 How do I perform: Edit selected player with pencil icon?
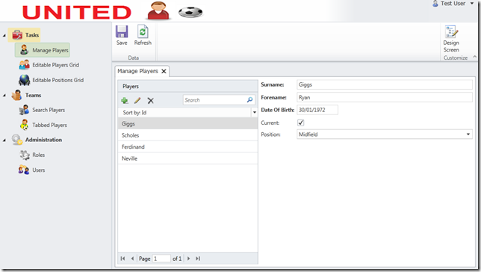pos(137,100)
